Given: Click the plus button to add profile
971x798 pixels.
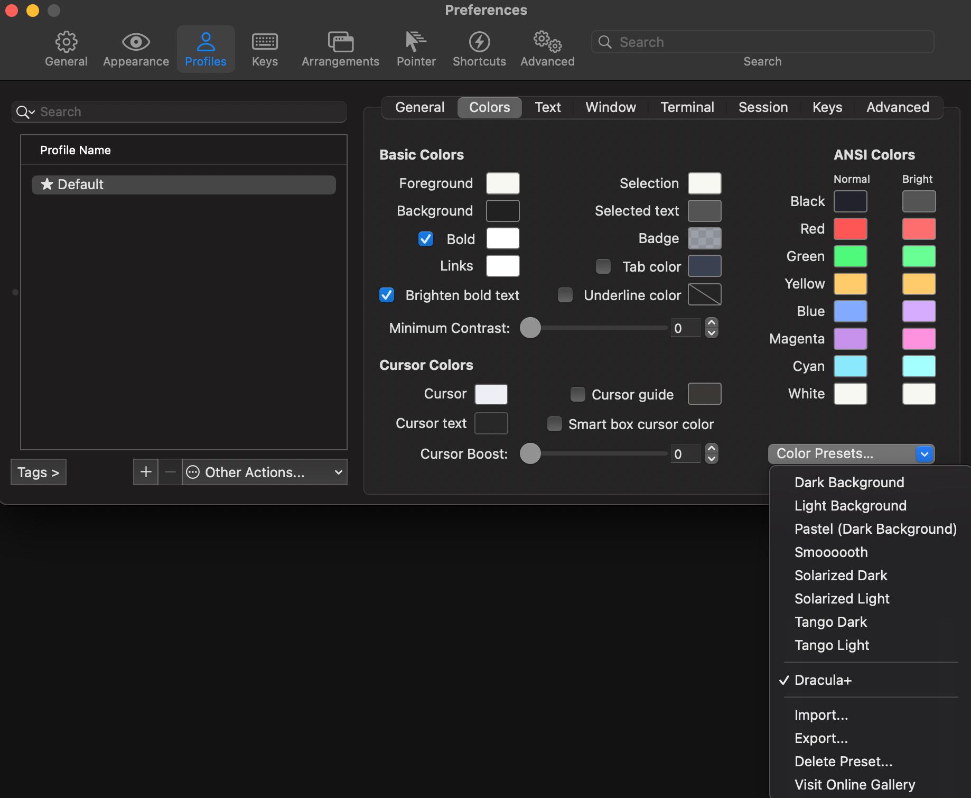Looking at the screenshot, I should coord(146,472).
